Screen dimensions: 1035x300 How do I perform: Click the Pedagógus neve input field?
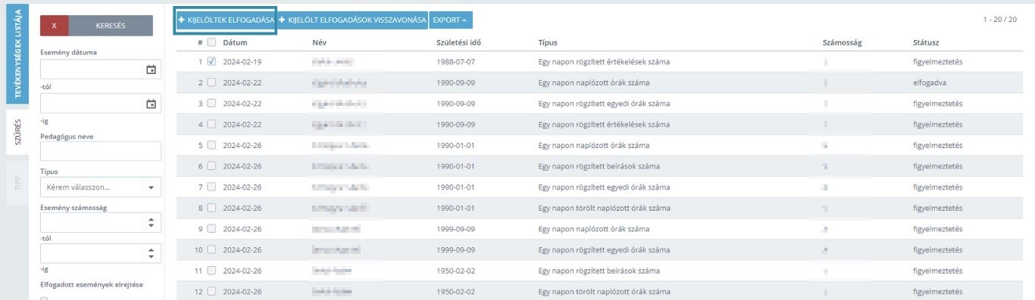(101, 151)
